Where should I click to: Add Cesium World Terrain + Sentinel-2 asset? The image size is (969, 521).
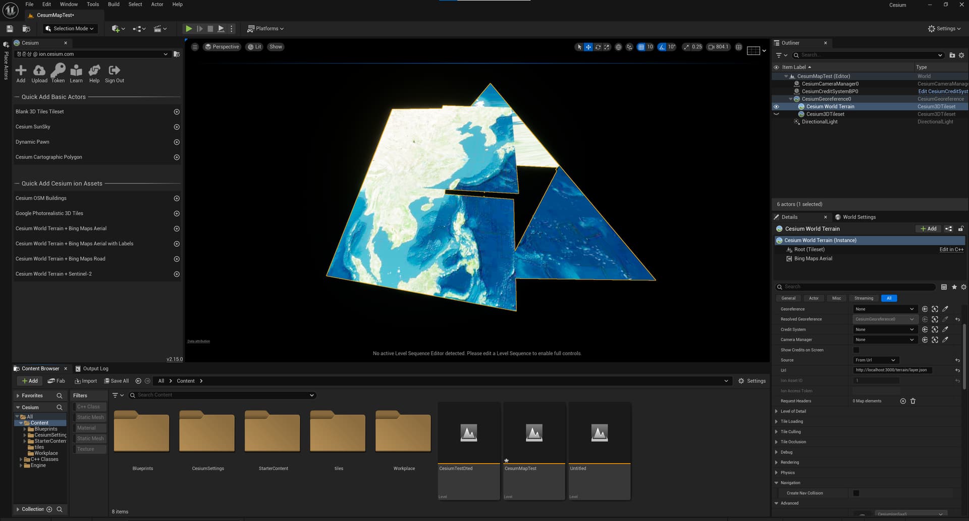pyautogui.click(x=177, y=274)
